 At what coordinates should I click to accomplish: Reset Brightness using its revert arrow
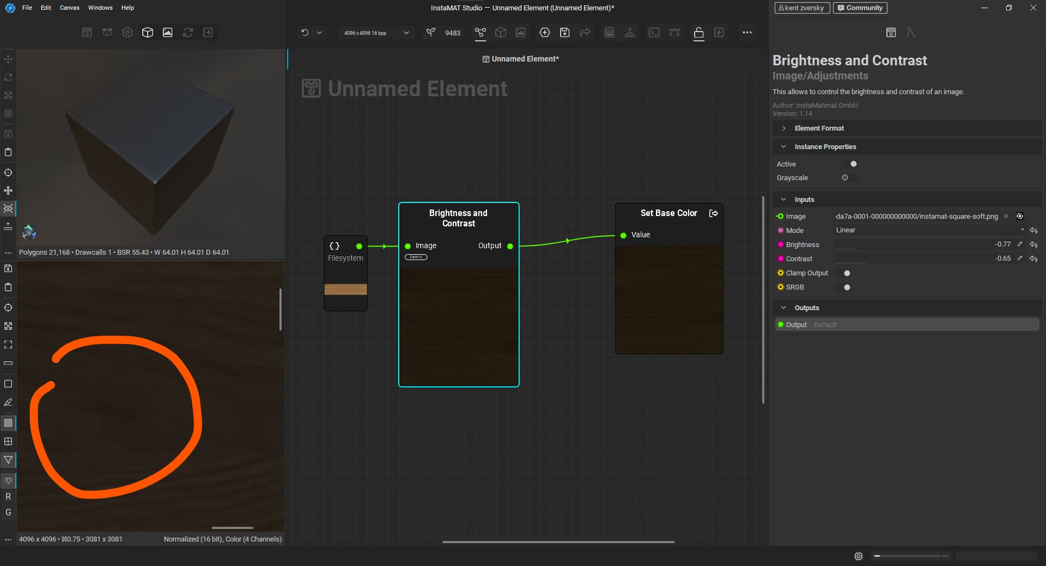(x=1033, y=245)
